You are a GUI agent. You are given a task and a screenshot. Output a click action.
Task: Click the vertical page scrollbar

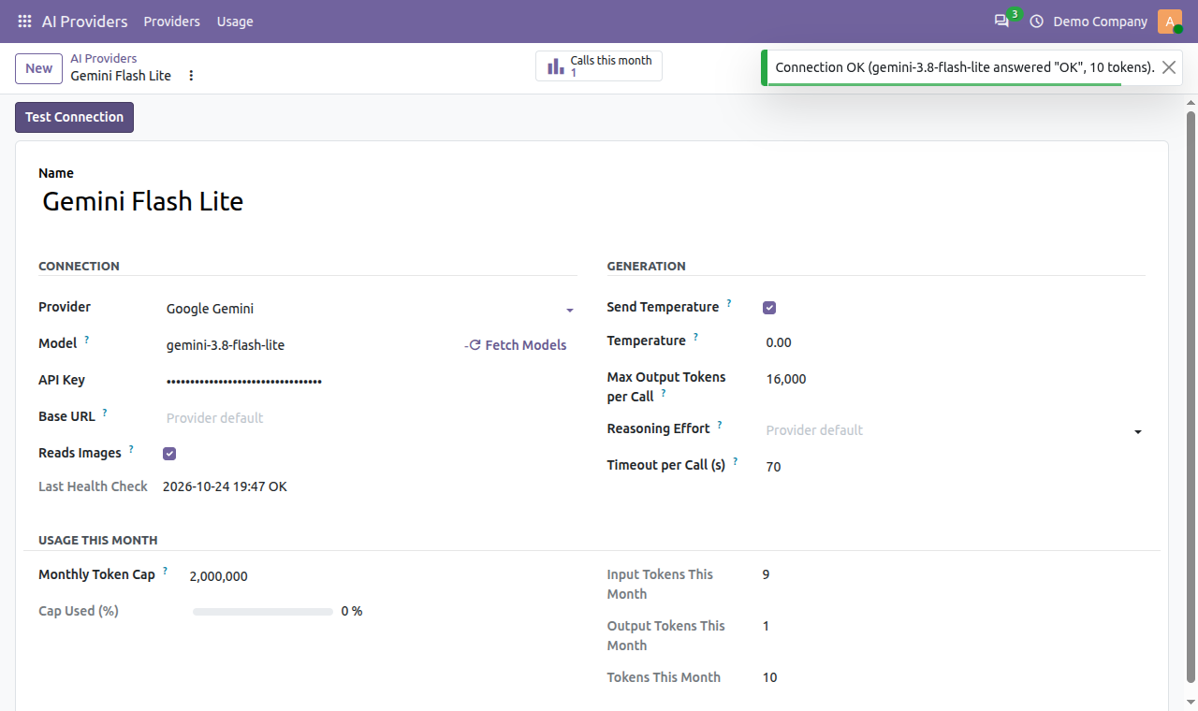pyautogui.click(x=1191, y=398)
